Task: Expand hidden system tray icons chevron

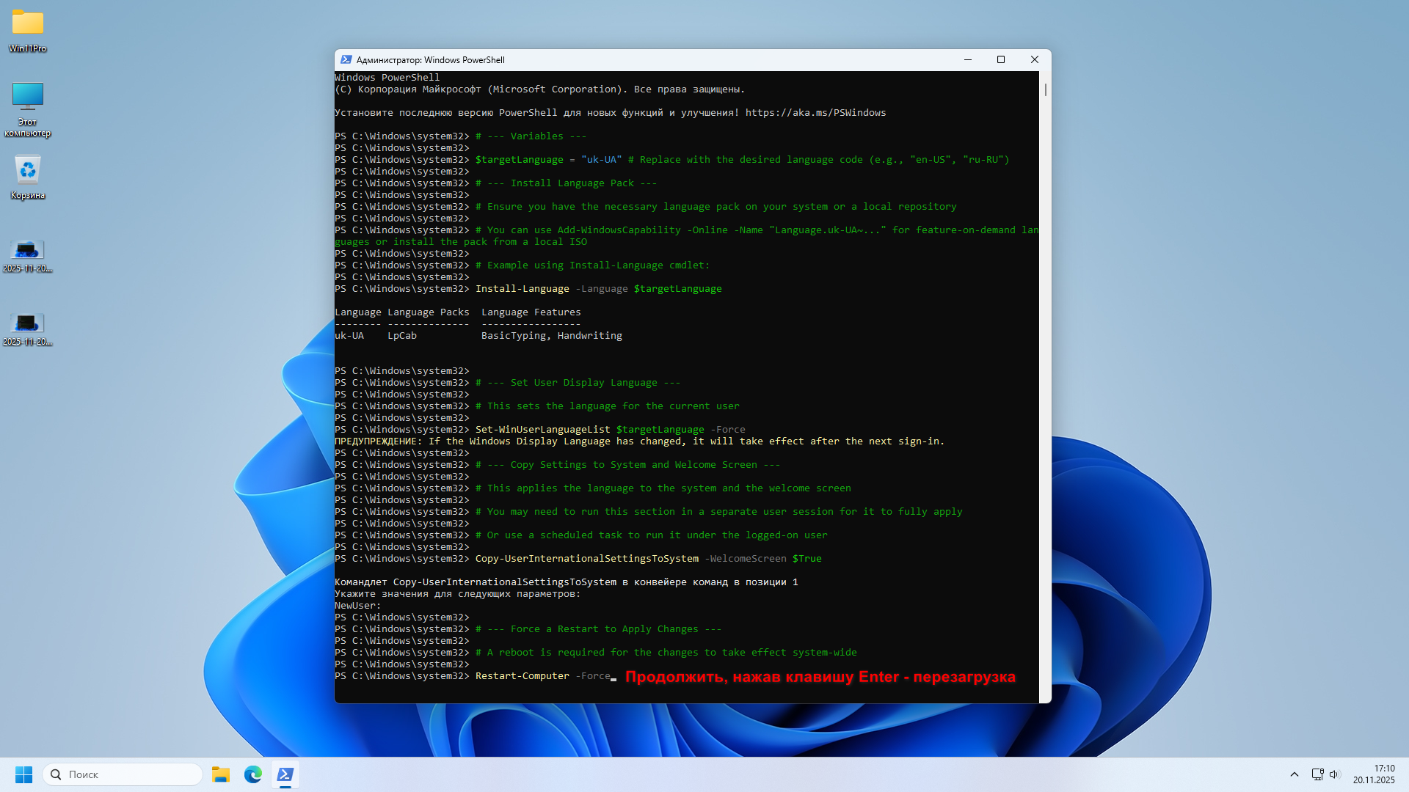Action: click(x=1295, y=774)
